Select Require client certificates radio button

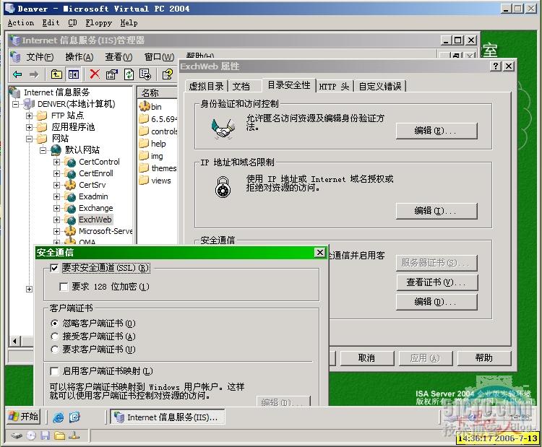[x=54, y=350]
